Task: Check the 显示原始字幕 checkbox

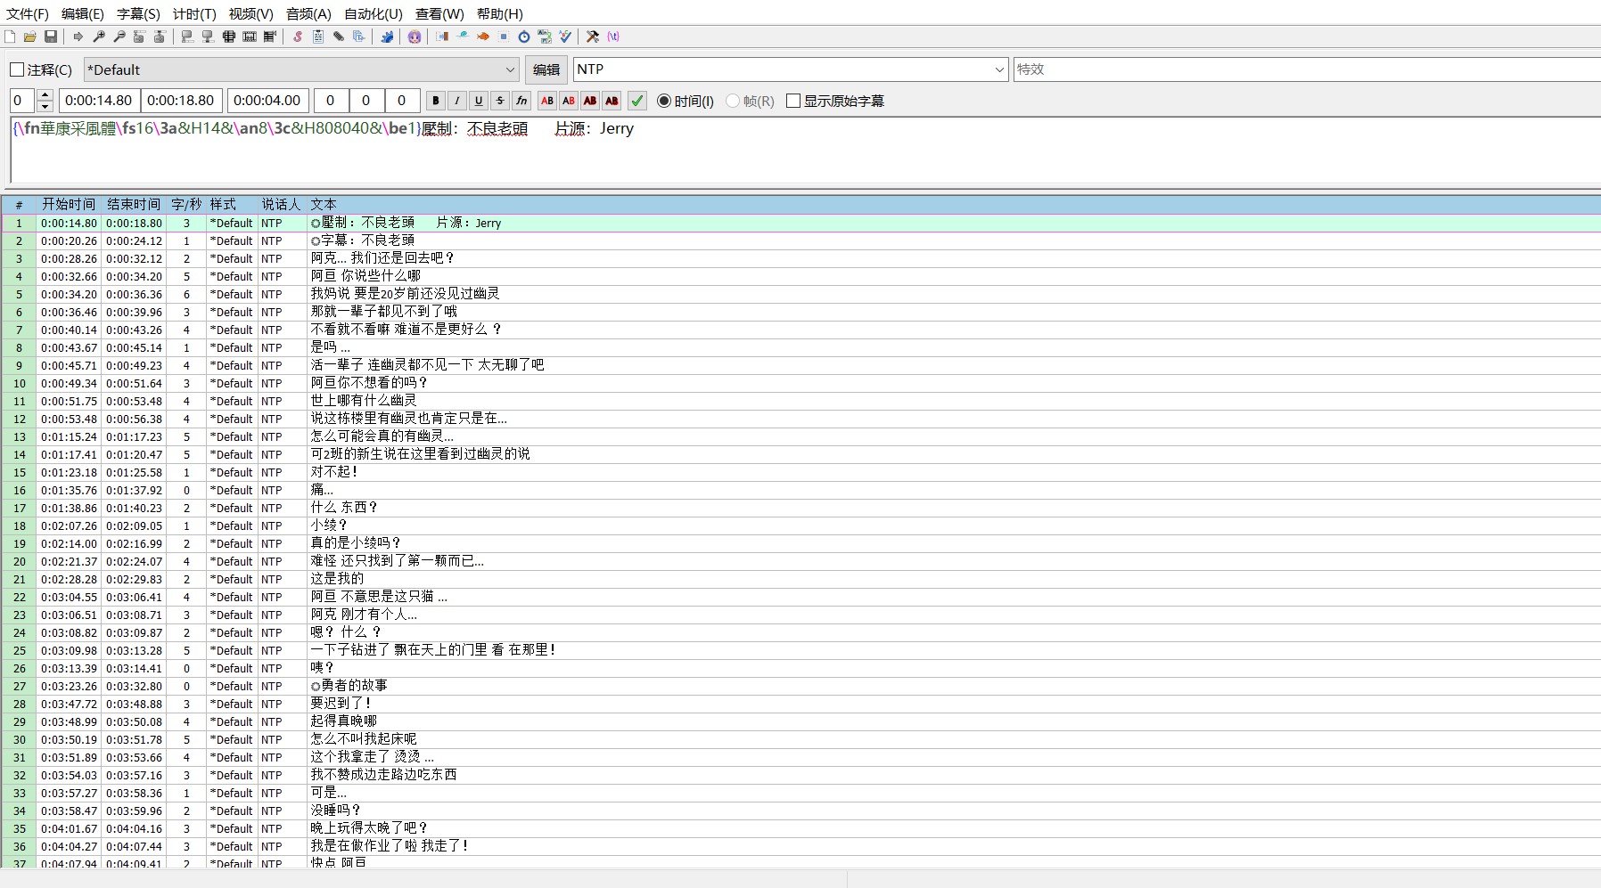Action: click(x=793, y=101)
